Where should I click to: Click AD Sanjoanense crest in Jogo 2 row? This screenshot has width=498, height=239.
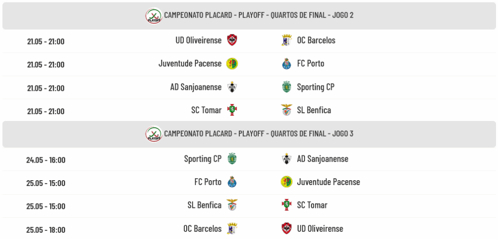[232, 86]
